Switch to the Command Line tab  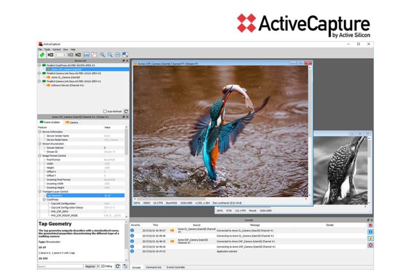point(154,267)
